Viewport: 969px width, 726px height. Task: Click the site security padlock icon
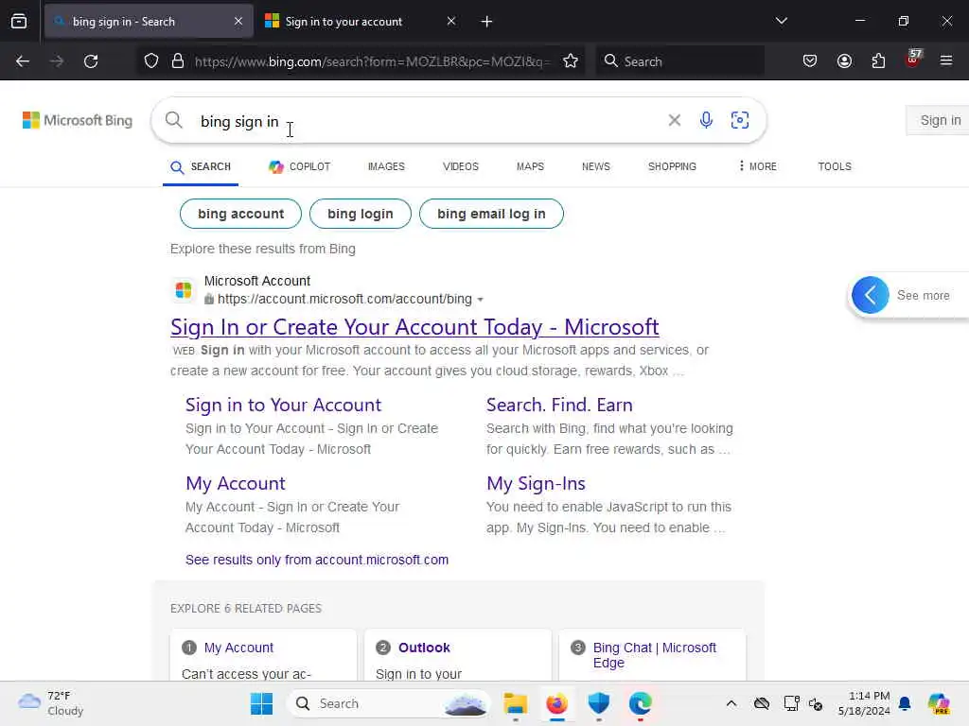(178, 61)
